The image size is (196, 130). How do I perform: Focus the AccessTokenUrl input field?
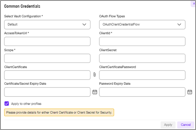47,41
